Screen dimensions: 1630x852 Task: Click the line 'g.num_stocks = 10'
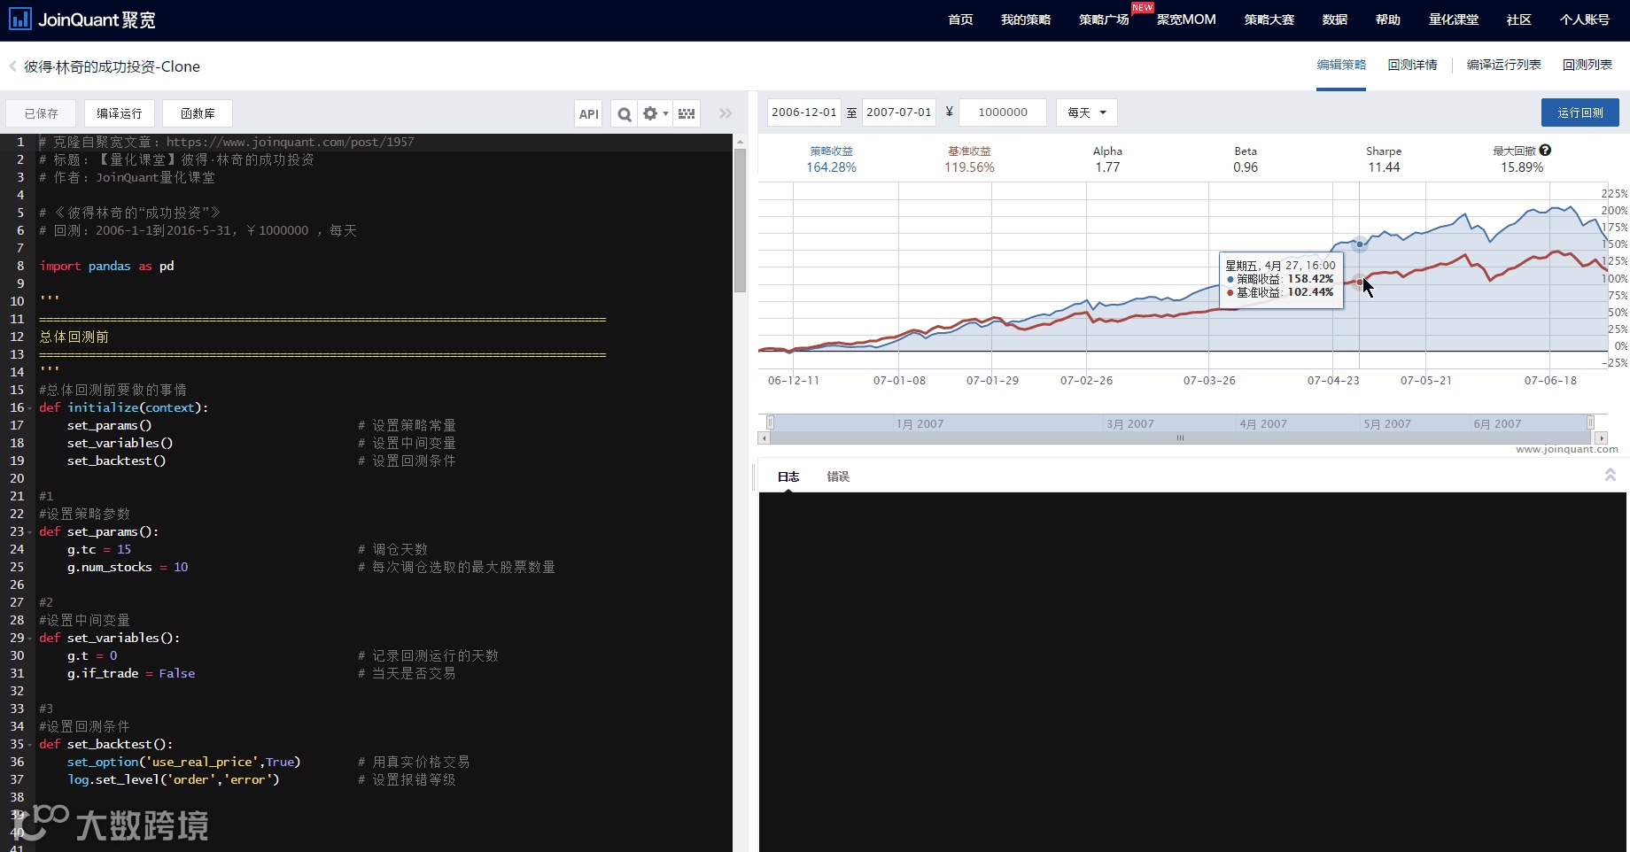[x=128, y=567]
